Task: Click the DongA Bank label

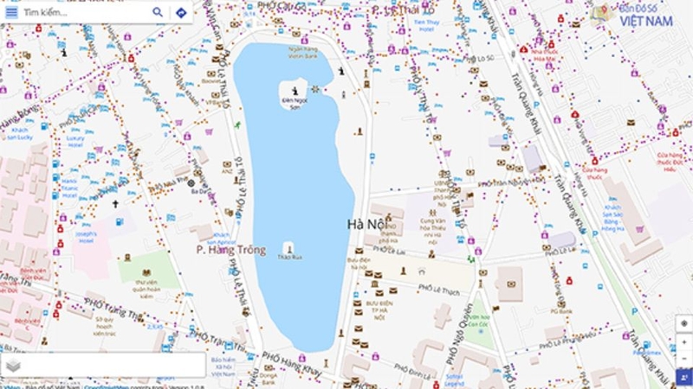Action: (x=269, y=379)
